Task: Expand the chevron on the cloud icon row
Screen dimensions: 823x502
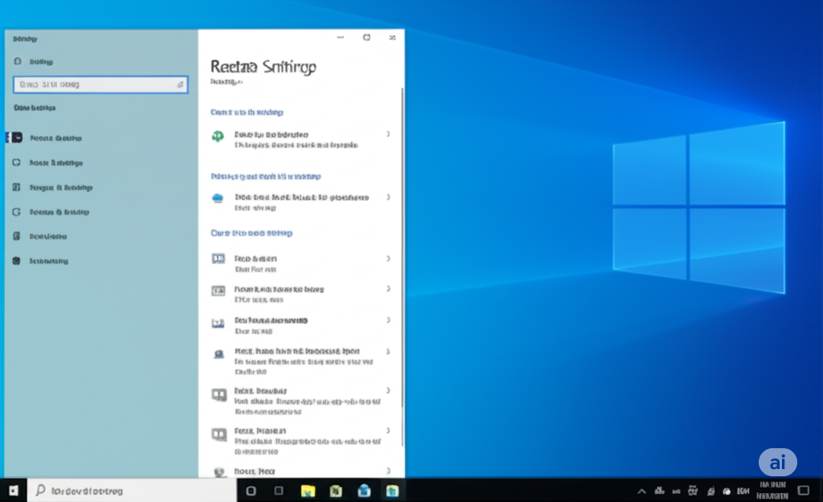Action: tap(388, 198)
